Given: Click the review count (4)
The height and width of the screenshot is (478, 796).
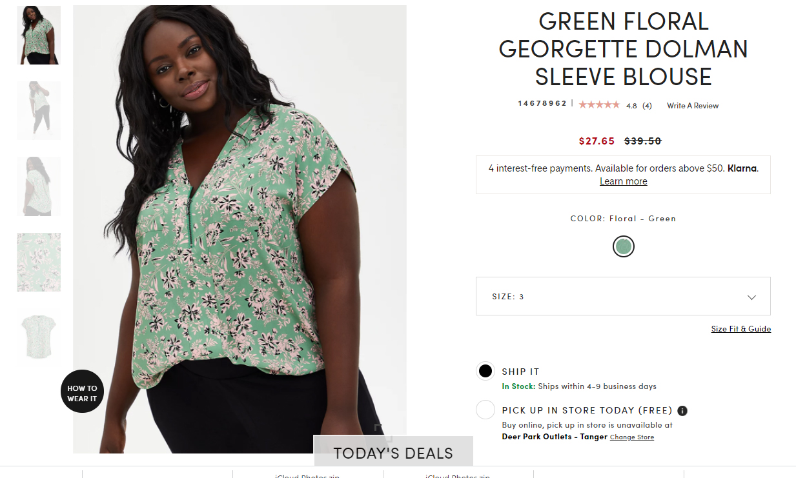Looking at the screenshot, I should 647,106.
